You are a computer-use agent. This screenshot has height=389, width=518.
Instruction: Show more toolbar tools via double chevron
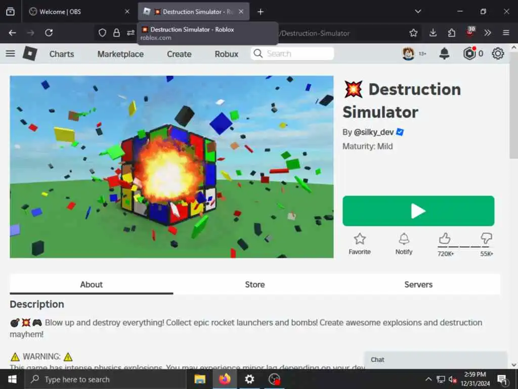click(x=488, y=33)
